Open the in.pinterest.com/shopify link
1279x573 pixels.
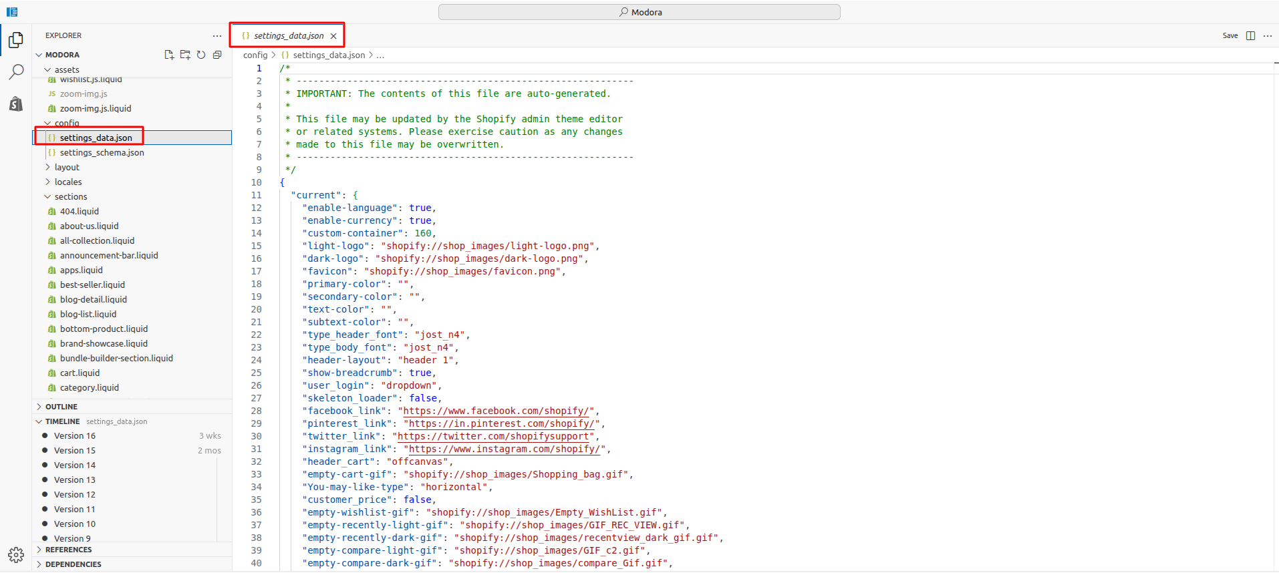point(501,423)
